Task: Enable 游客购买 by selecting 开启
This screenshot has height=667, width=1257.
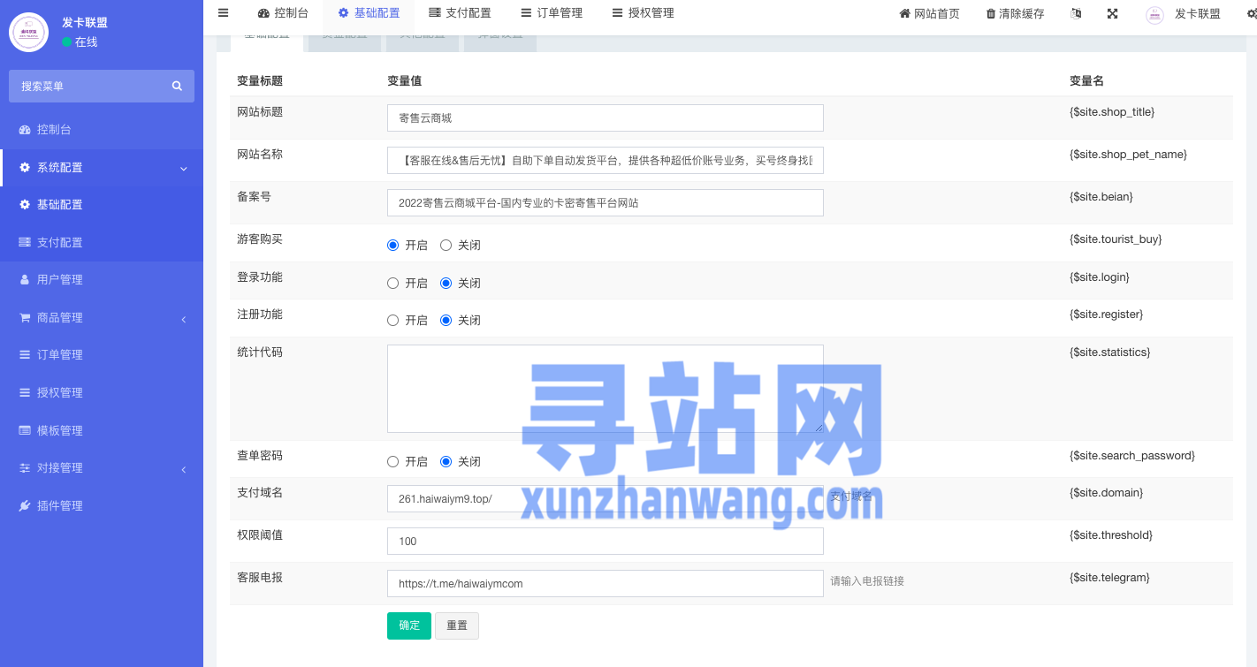Action: tap(393, 245)
